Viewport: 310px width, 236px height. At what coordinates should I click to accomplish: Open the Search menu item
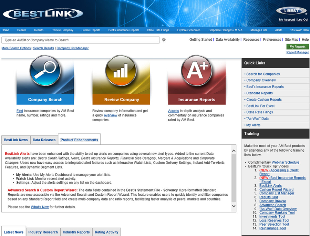click(22, 30)
